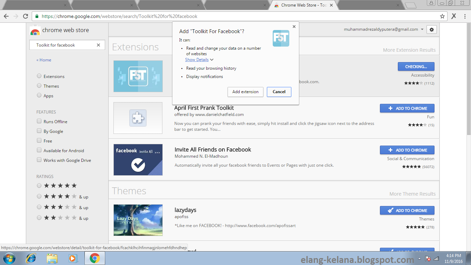Select four stars & up rating
Image resolution: width=471 pixels, height=265 pixels.
coord(39,196)
